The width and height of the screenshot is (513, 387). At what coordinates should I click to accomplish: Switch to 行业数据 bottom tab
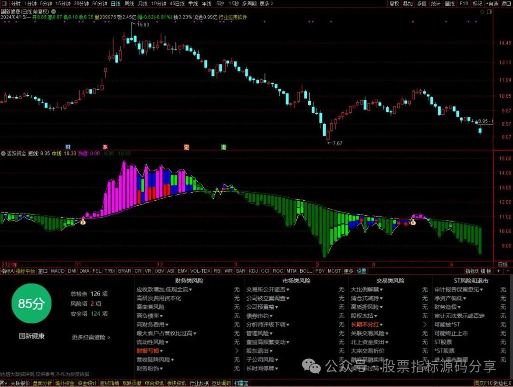tap(199, 383)
